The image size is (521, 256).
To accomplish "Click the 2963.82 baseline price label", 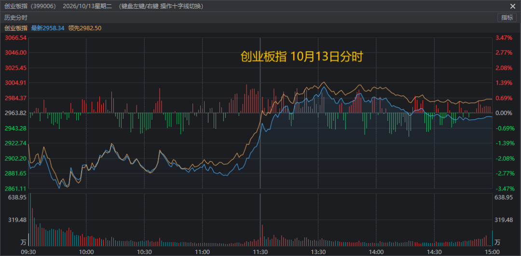I will 15,113.
